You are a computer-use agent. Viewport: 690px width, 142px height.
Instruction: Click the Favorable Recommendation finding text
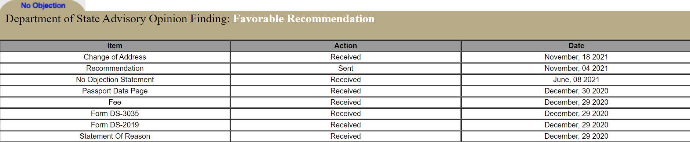pos(304,19)
